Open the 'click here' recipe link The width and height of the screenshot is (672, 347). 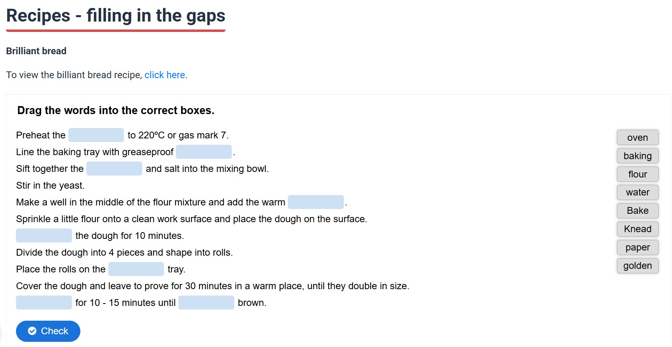pyautogui.click(x=165, y=75)
